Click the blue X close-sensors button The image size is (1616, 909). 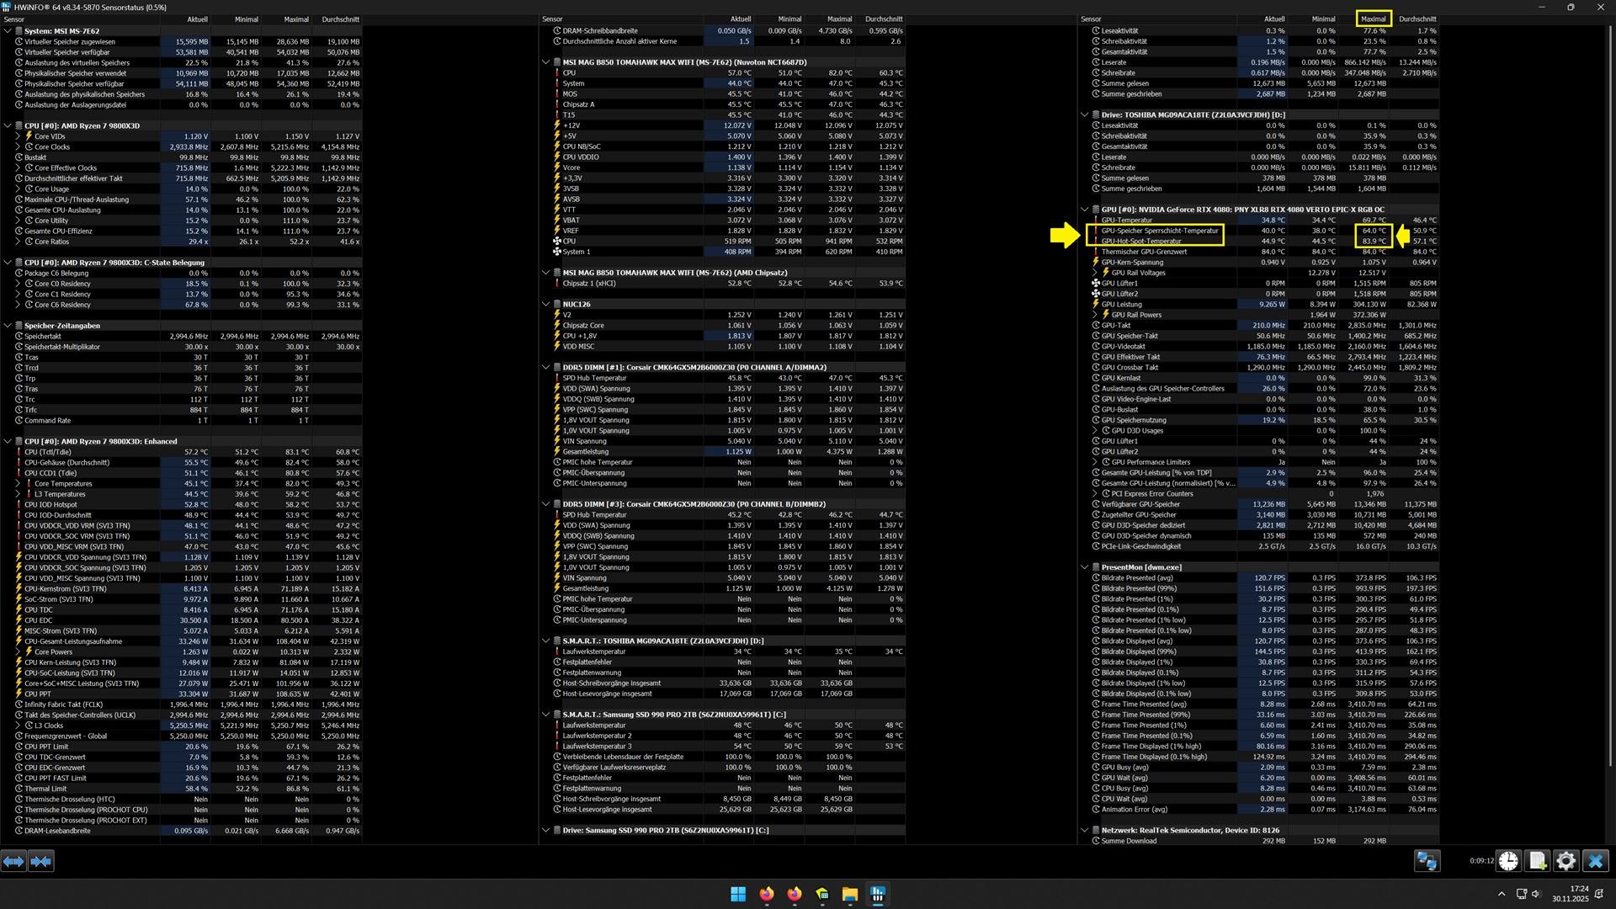(1595, 861)
